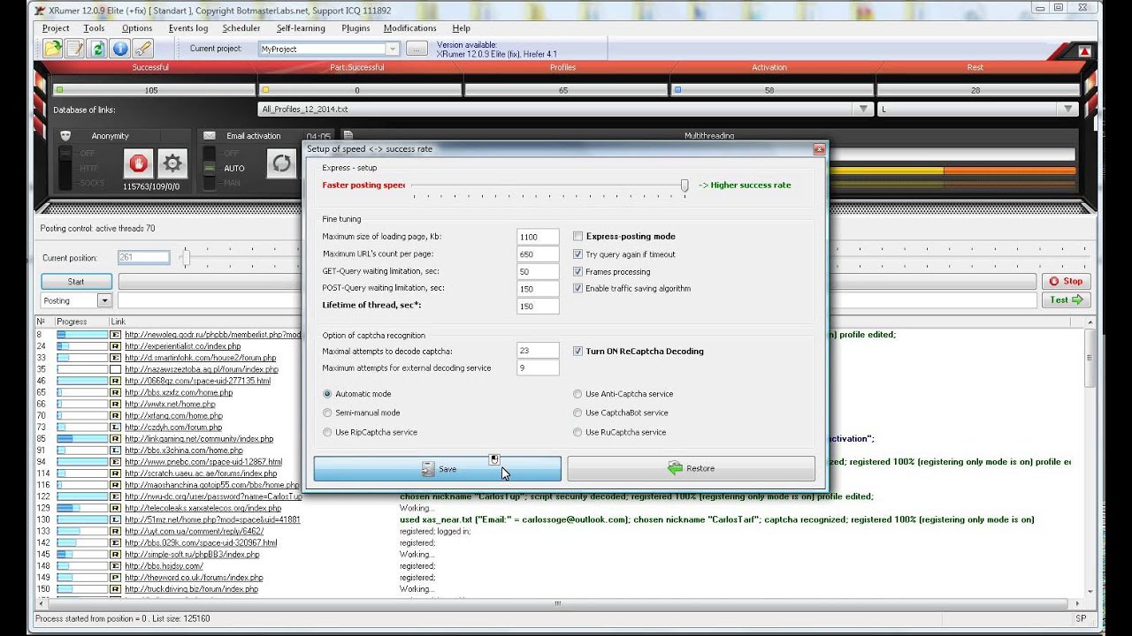Click the green refresh toolbar icon
Viewport: 1132px width, 636px height.
point(97,49)
